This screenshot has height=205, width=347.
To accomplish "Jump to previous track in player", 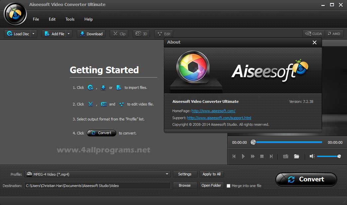I will 234,156.
